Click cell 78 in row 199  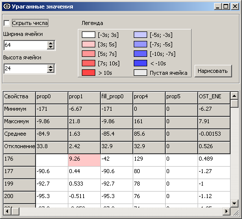pyautogui.click(x=149, y=185)
